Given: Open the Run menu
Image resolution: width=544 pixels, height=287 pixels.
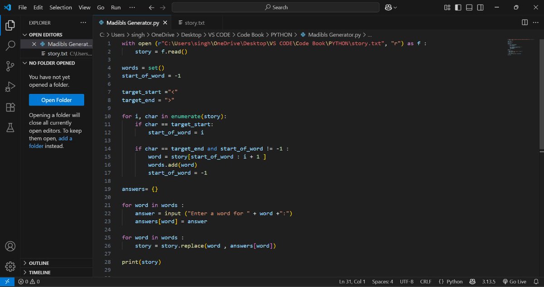Looking at the screenshot, I should tap(116, 7).
